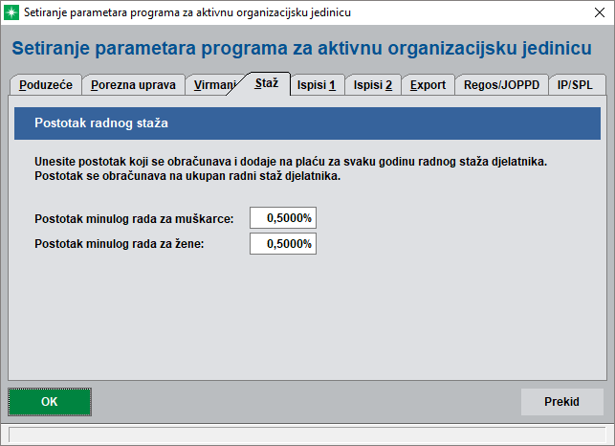Viewport: 615px width, 446px height.
Task: Go to the Ispisi 1 tab
Action: 315,85
